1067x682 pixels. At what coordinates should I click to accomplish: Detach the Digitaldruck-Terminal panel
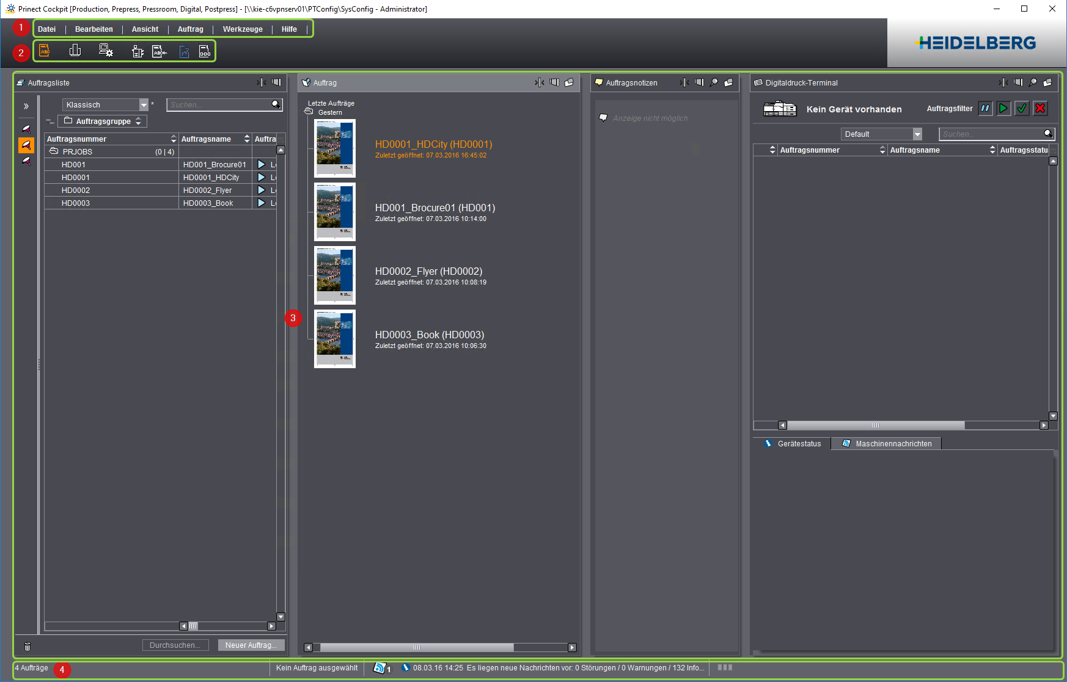pos(1047,82)
